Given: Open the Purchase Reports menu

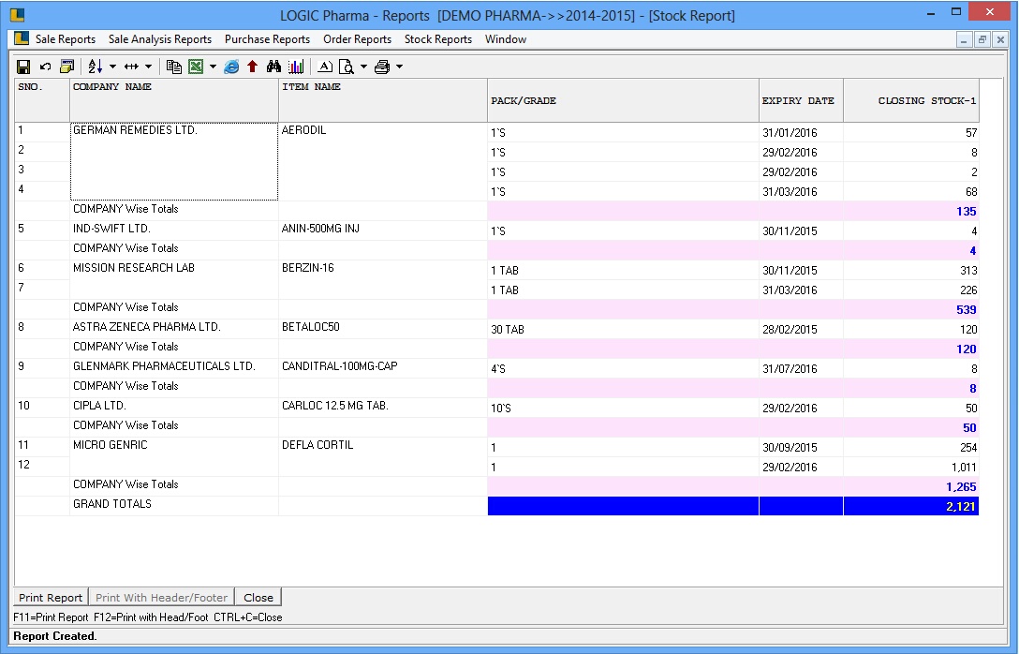Looking at the screenshot, I should click(x=267, y=39).
